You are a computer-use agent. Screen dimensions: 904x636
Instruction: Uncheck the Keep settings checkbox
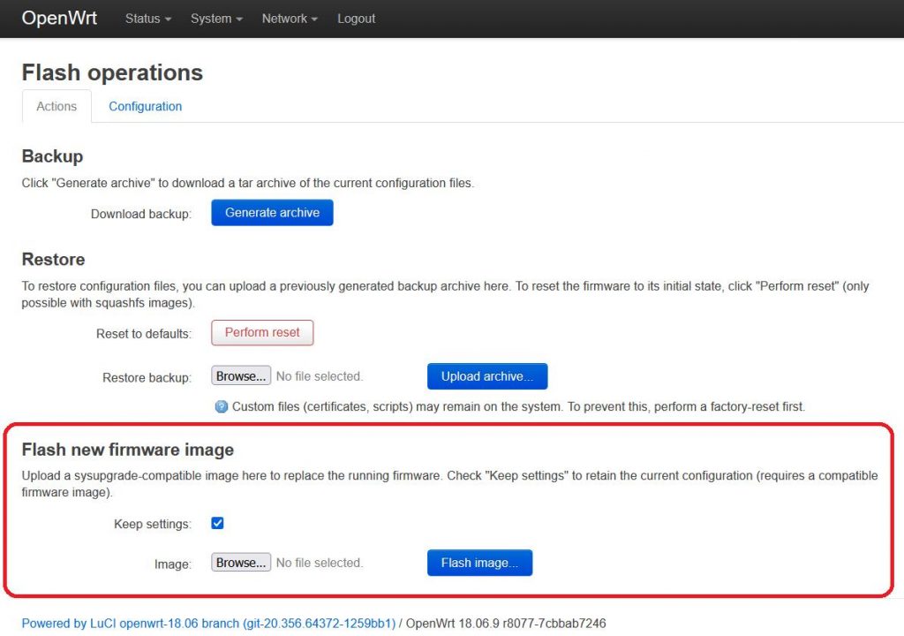[x=217, y=524]
